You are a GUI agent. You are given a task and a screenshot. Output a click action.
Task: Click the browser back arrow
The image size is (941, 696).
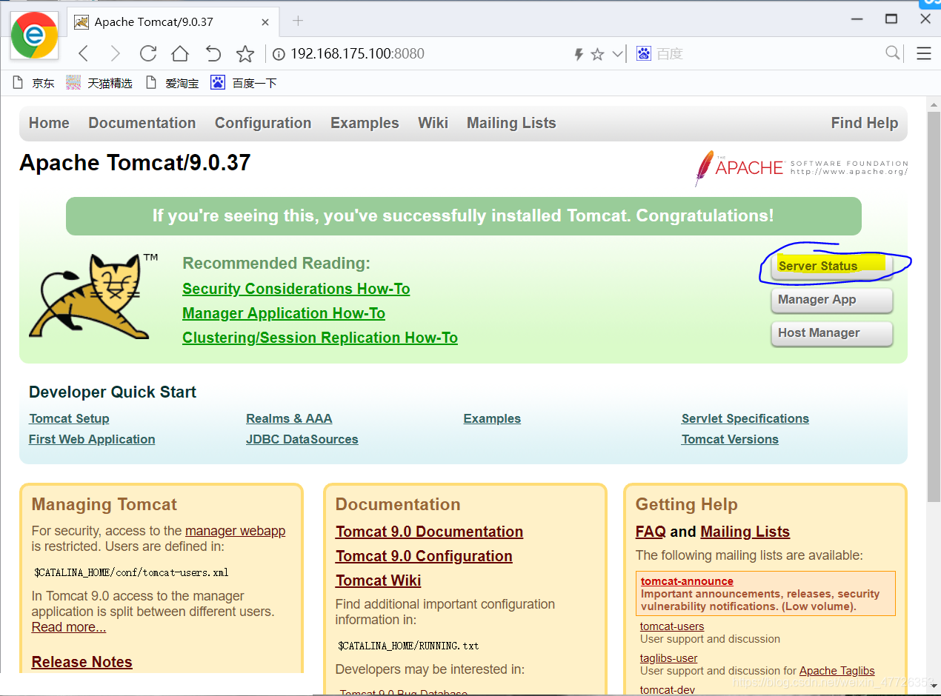coord(84,53)
